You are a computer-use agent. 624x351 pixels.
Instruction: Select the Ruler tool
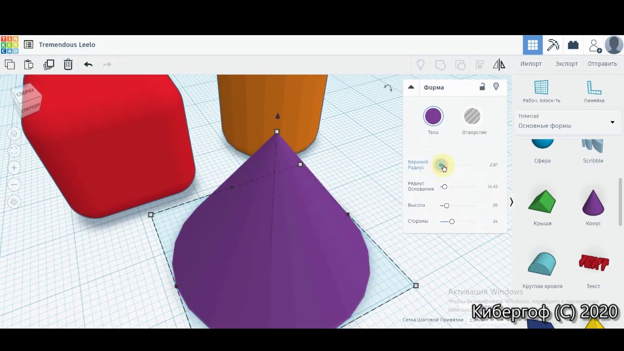594,91
